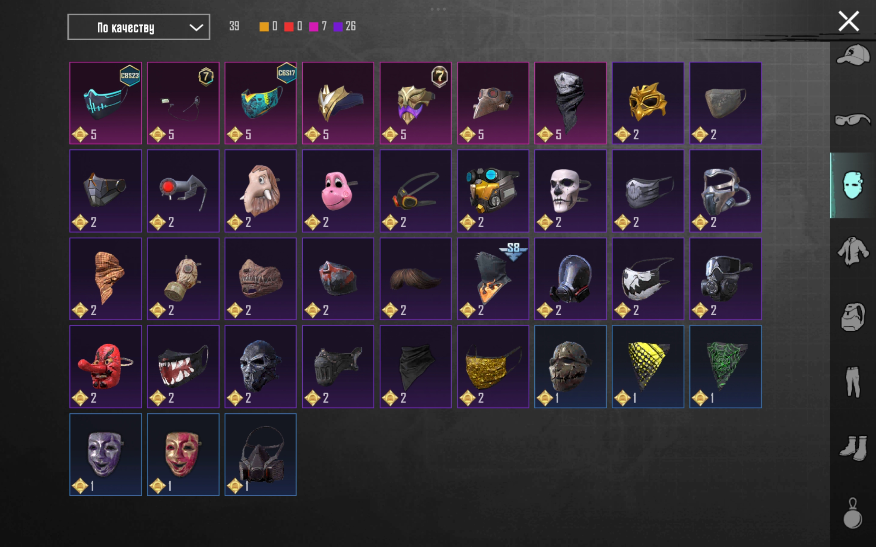876x547 pixels.
Task: Close the inventory with X button
Action: click(x=849, y=21)
